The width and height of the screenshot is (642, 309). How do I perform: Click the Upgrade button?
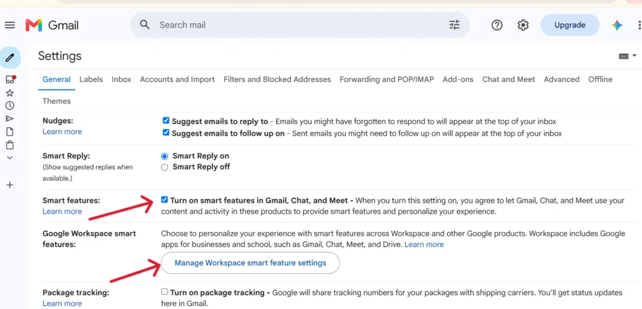tap(569, 25)
